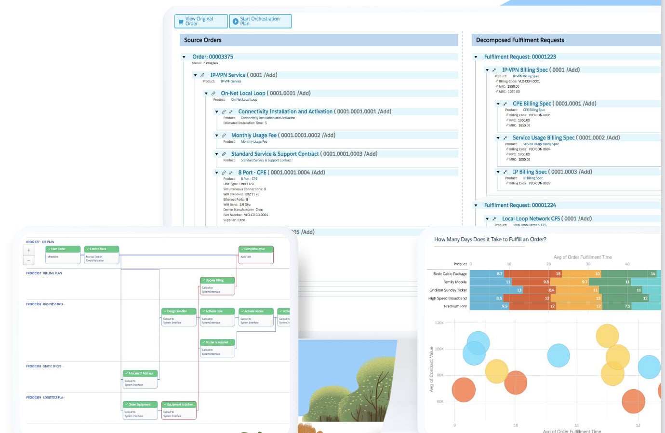
Task: Click decompose icon beside IP-VPN Billing Spec
Action: (x=494, y=70)
